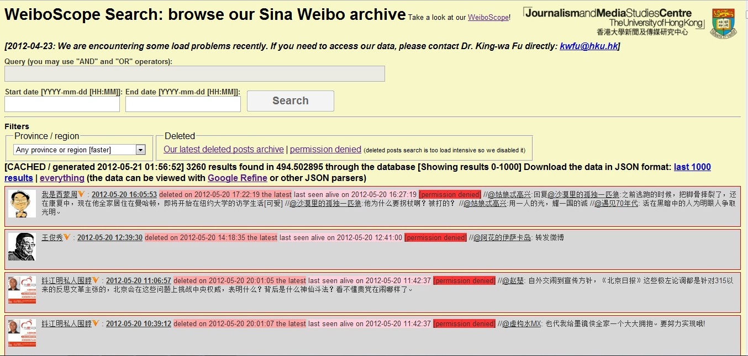Open the Province / region dropdown
The image size is (748, 356).
tap(79, 150)
